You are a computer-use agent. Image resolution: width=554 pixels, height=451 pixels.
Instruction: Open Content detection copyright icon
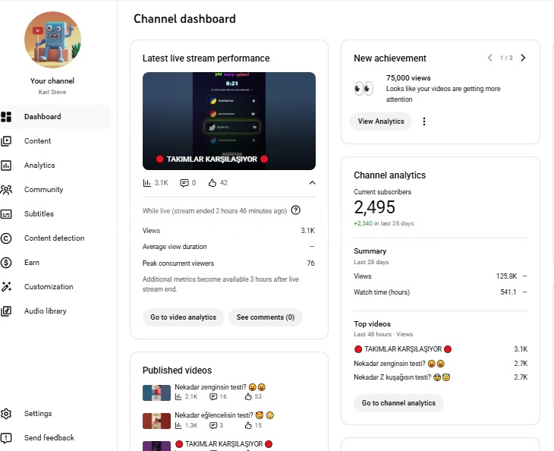(7, 238)
